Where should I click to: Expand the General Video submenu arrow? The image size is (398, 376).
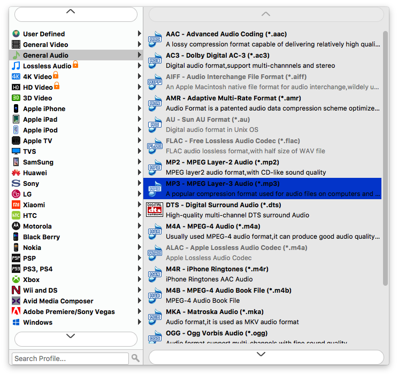click(139, 44)
